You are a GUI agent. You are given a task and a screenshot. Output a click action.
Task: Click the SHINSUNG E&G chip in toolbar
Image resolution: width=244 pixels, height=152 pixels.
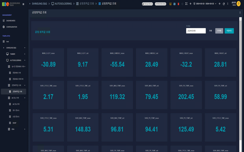tap(160, 4)
